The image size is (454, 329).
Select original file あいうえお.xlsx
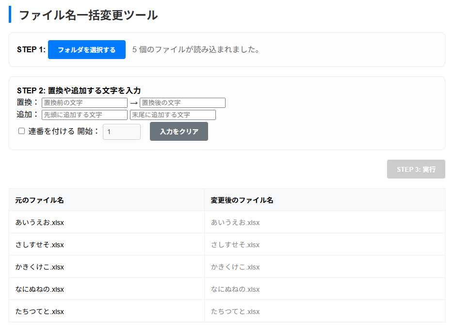40,223
